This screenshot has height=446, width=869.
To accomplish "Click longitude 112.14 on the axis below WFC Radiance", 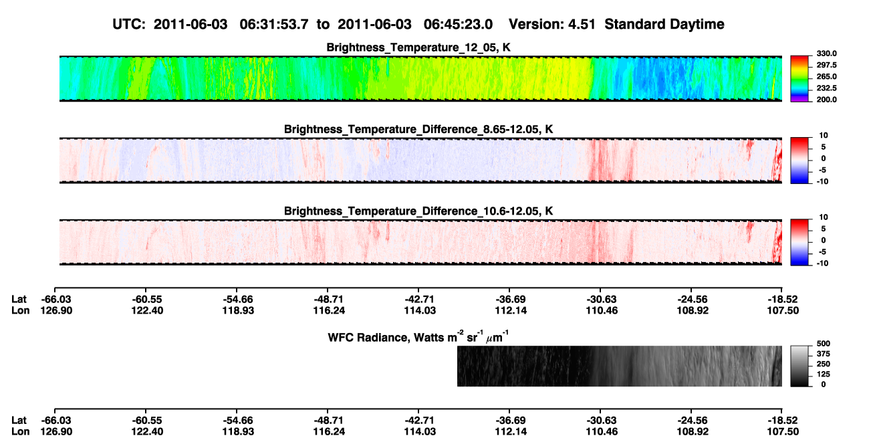I will coord(510,431).
